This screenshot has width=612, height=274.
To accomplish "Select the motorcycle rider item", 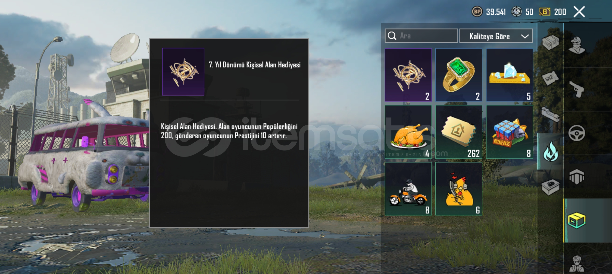I will coord(408,189).
